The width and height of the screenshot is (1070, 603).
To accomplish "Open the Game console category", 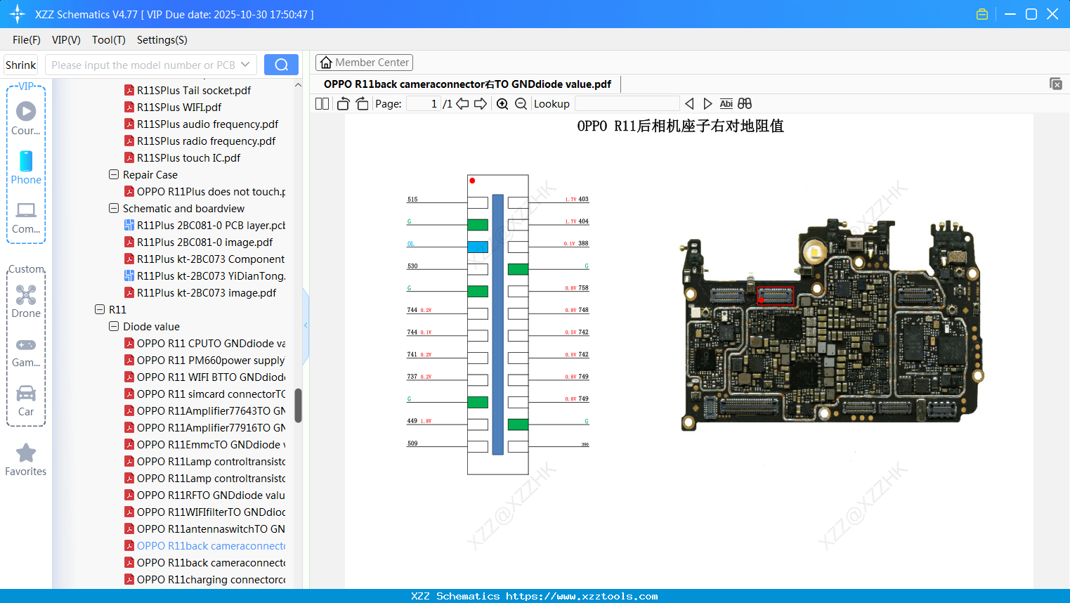I will (26, 352).
